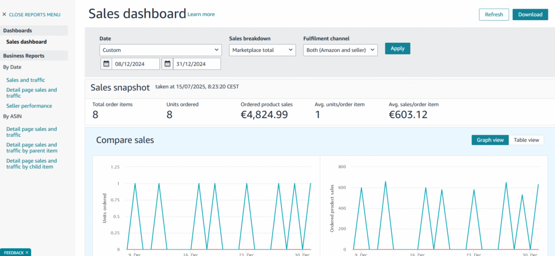Click the start date calendar icon
The image size is (555, 256).
click(106, 64)
